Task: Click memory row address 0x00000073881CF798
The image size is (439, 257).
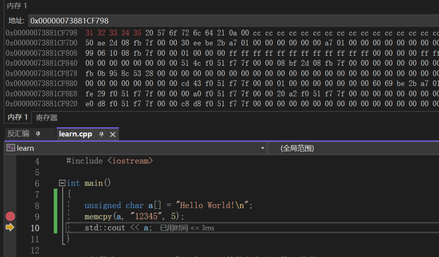Action: click(x=41, y=33)
